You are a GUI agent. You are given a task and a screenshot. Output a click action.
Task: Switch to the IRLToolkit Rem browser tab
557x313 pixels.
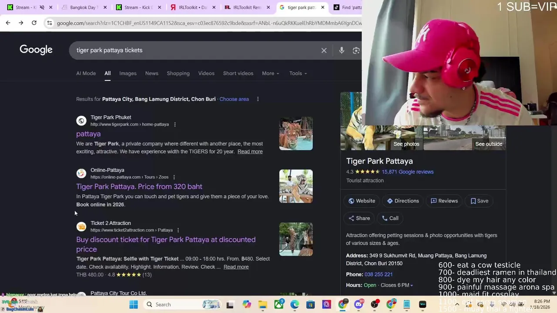coord(247,7)
